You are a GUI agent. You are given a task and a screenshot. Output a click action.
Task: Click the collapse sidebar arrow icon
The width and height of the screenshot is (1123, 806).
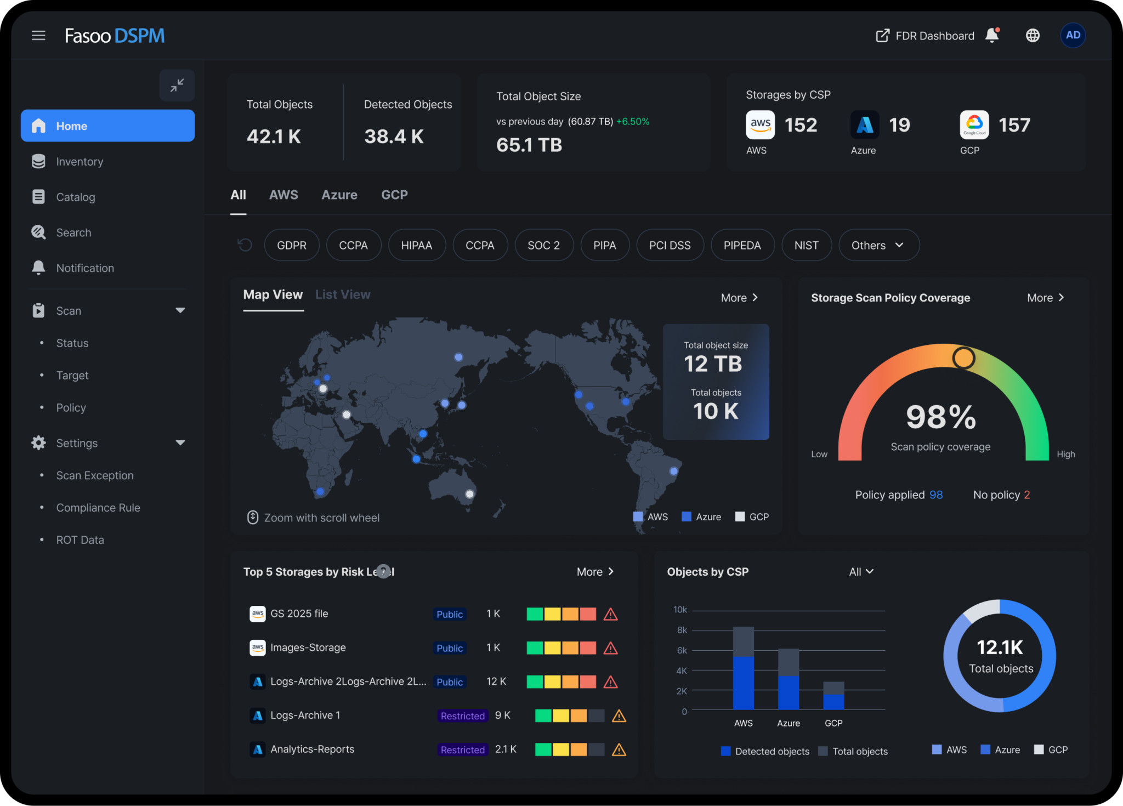click(x=177, y=86)
